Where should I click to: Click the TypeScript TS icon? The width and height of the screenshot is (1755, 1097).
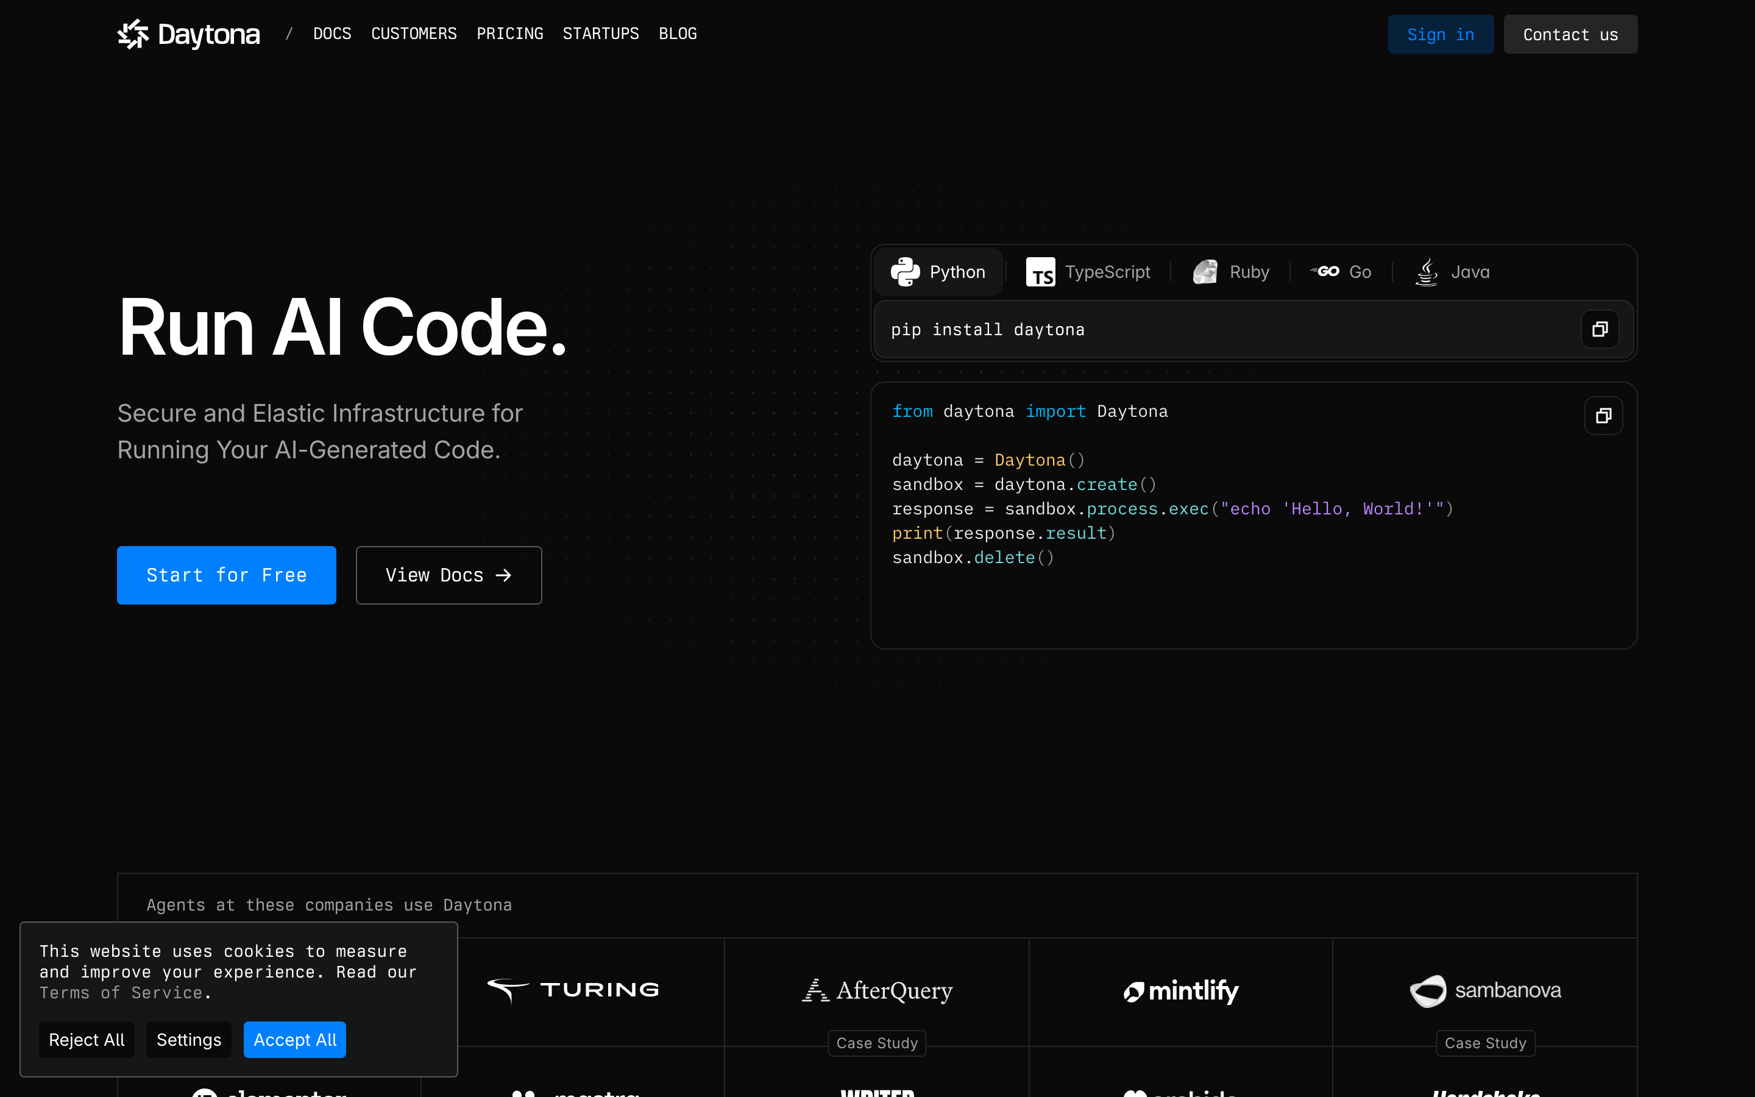point(1041,272)
